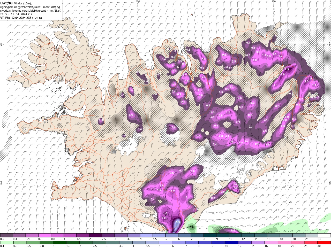Click the '1.7' value in the northern purple area
Image resolution: width=331 pixels, height=248 pixels.
(x=185, y=75)
